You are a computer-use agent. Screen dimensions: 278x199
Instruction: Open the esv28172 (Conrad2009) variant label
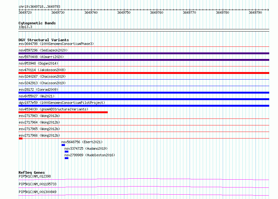pyautogui.click(x=38, y=90)
